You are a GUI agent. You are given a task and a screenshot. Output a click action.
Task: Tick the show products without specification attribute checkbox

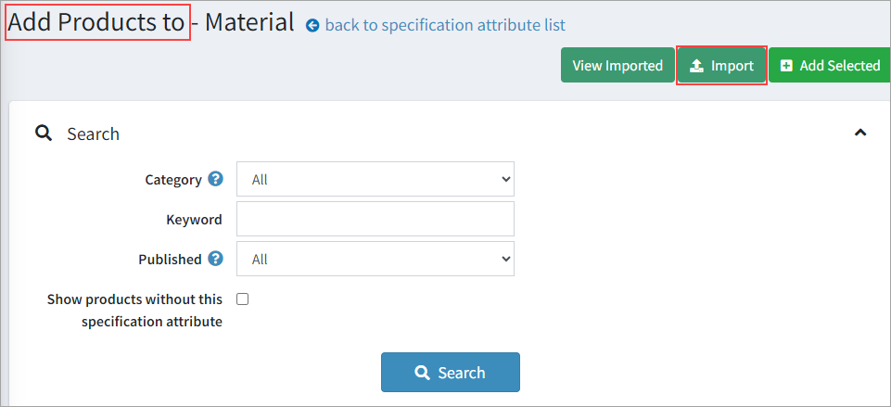coord(243,299)
